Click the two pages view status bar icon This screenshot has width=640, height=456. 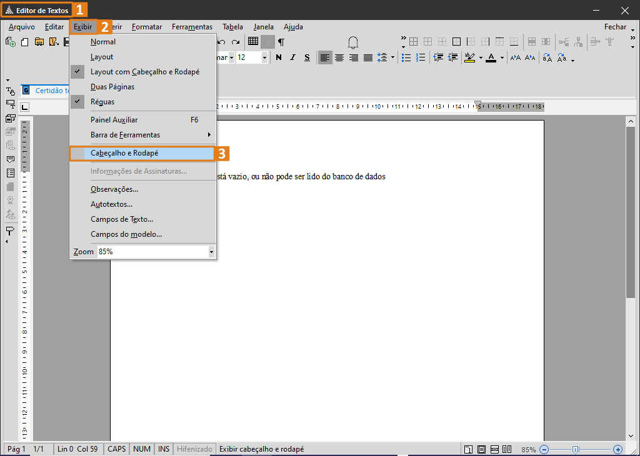coord(507,449)
